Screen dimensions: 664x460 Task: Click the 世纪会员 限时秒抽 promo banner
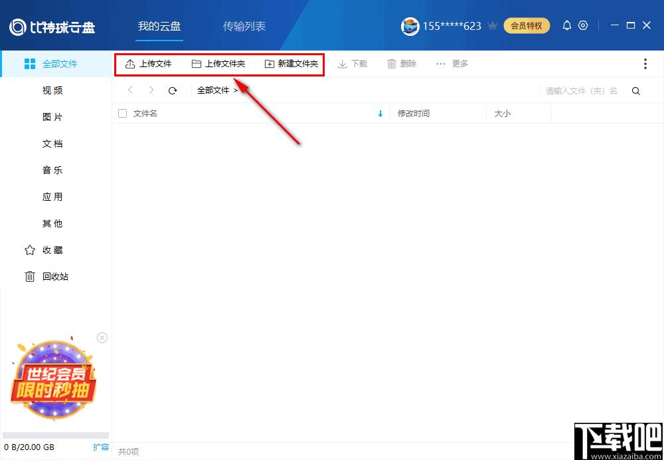[x=54, y=380]
